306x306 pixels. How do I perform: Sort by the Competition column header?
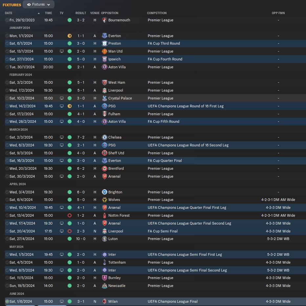pyautogui.click(x=157, y=13)
